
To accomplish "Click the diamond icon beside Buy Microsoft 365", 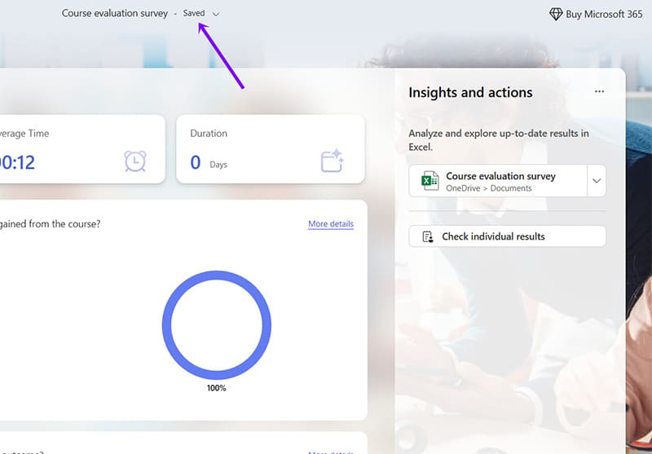I will pos(556,14).
